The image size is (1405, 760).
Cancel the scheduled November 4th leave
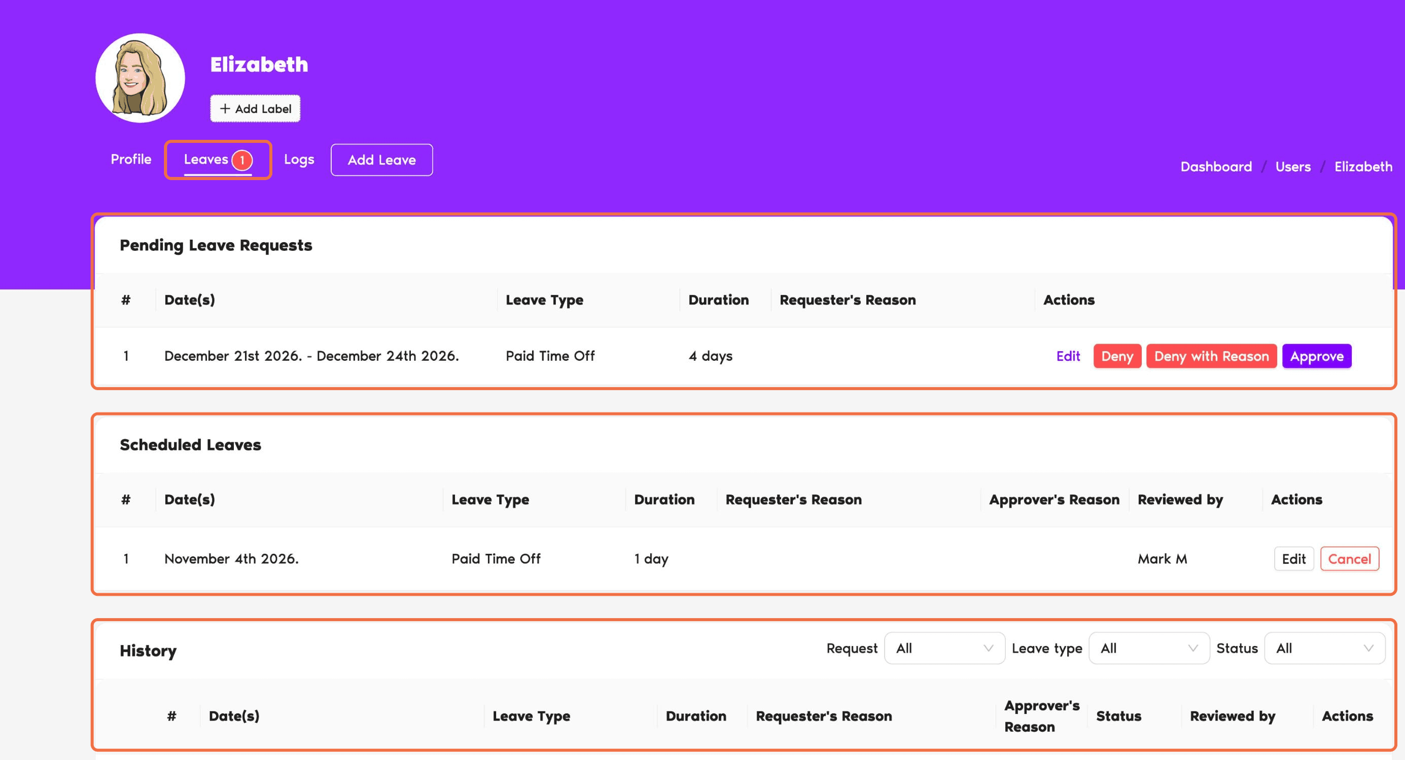click(1349, 558)
